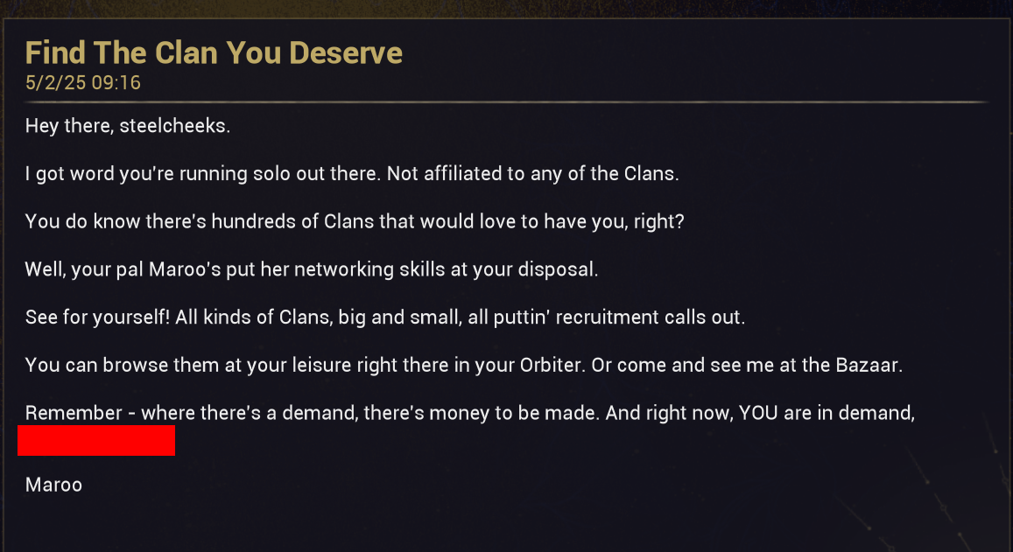Click the divider line under the timestamp
This screenshot has width=1013, height=552.
506,102
